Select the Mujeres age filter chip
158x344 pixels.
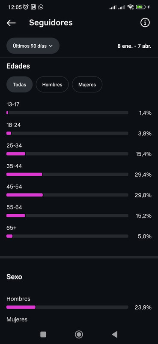tap(87, 84)
